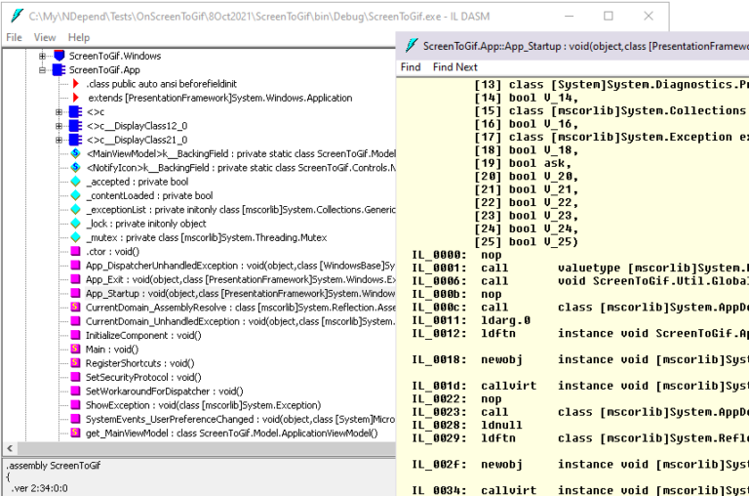Click Find in the disassembly window
The height and width of the screenshot is (496, 749).
point(411,67)
